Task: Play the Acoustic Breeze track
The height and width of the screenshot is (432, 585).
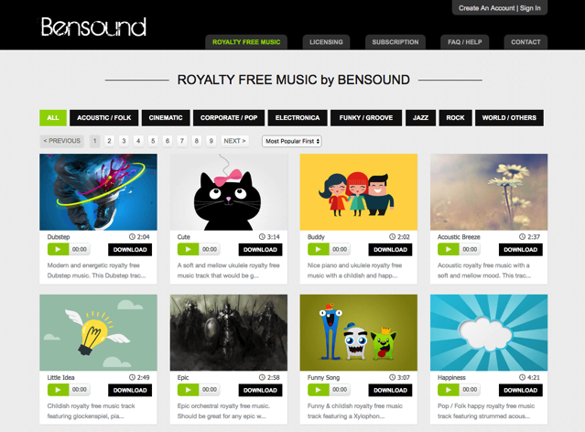Action: [x=448, y=249]
